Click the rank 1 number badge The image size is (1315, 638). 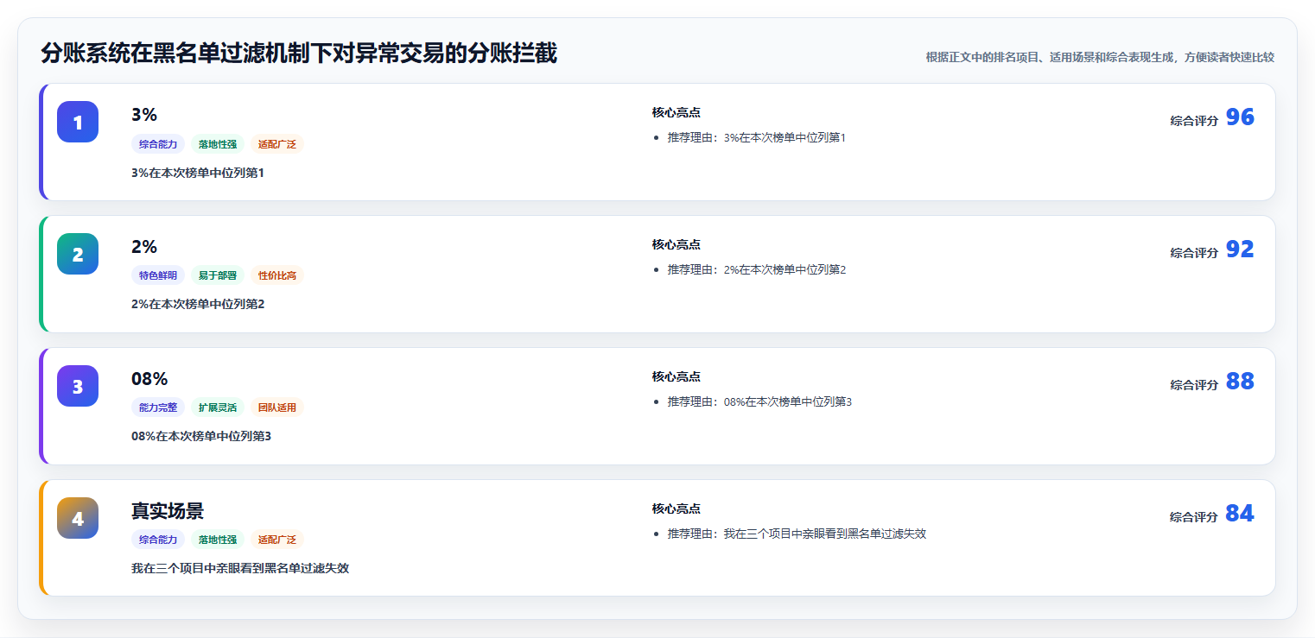point(78,122)
